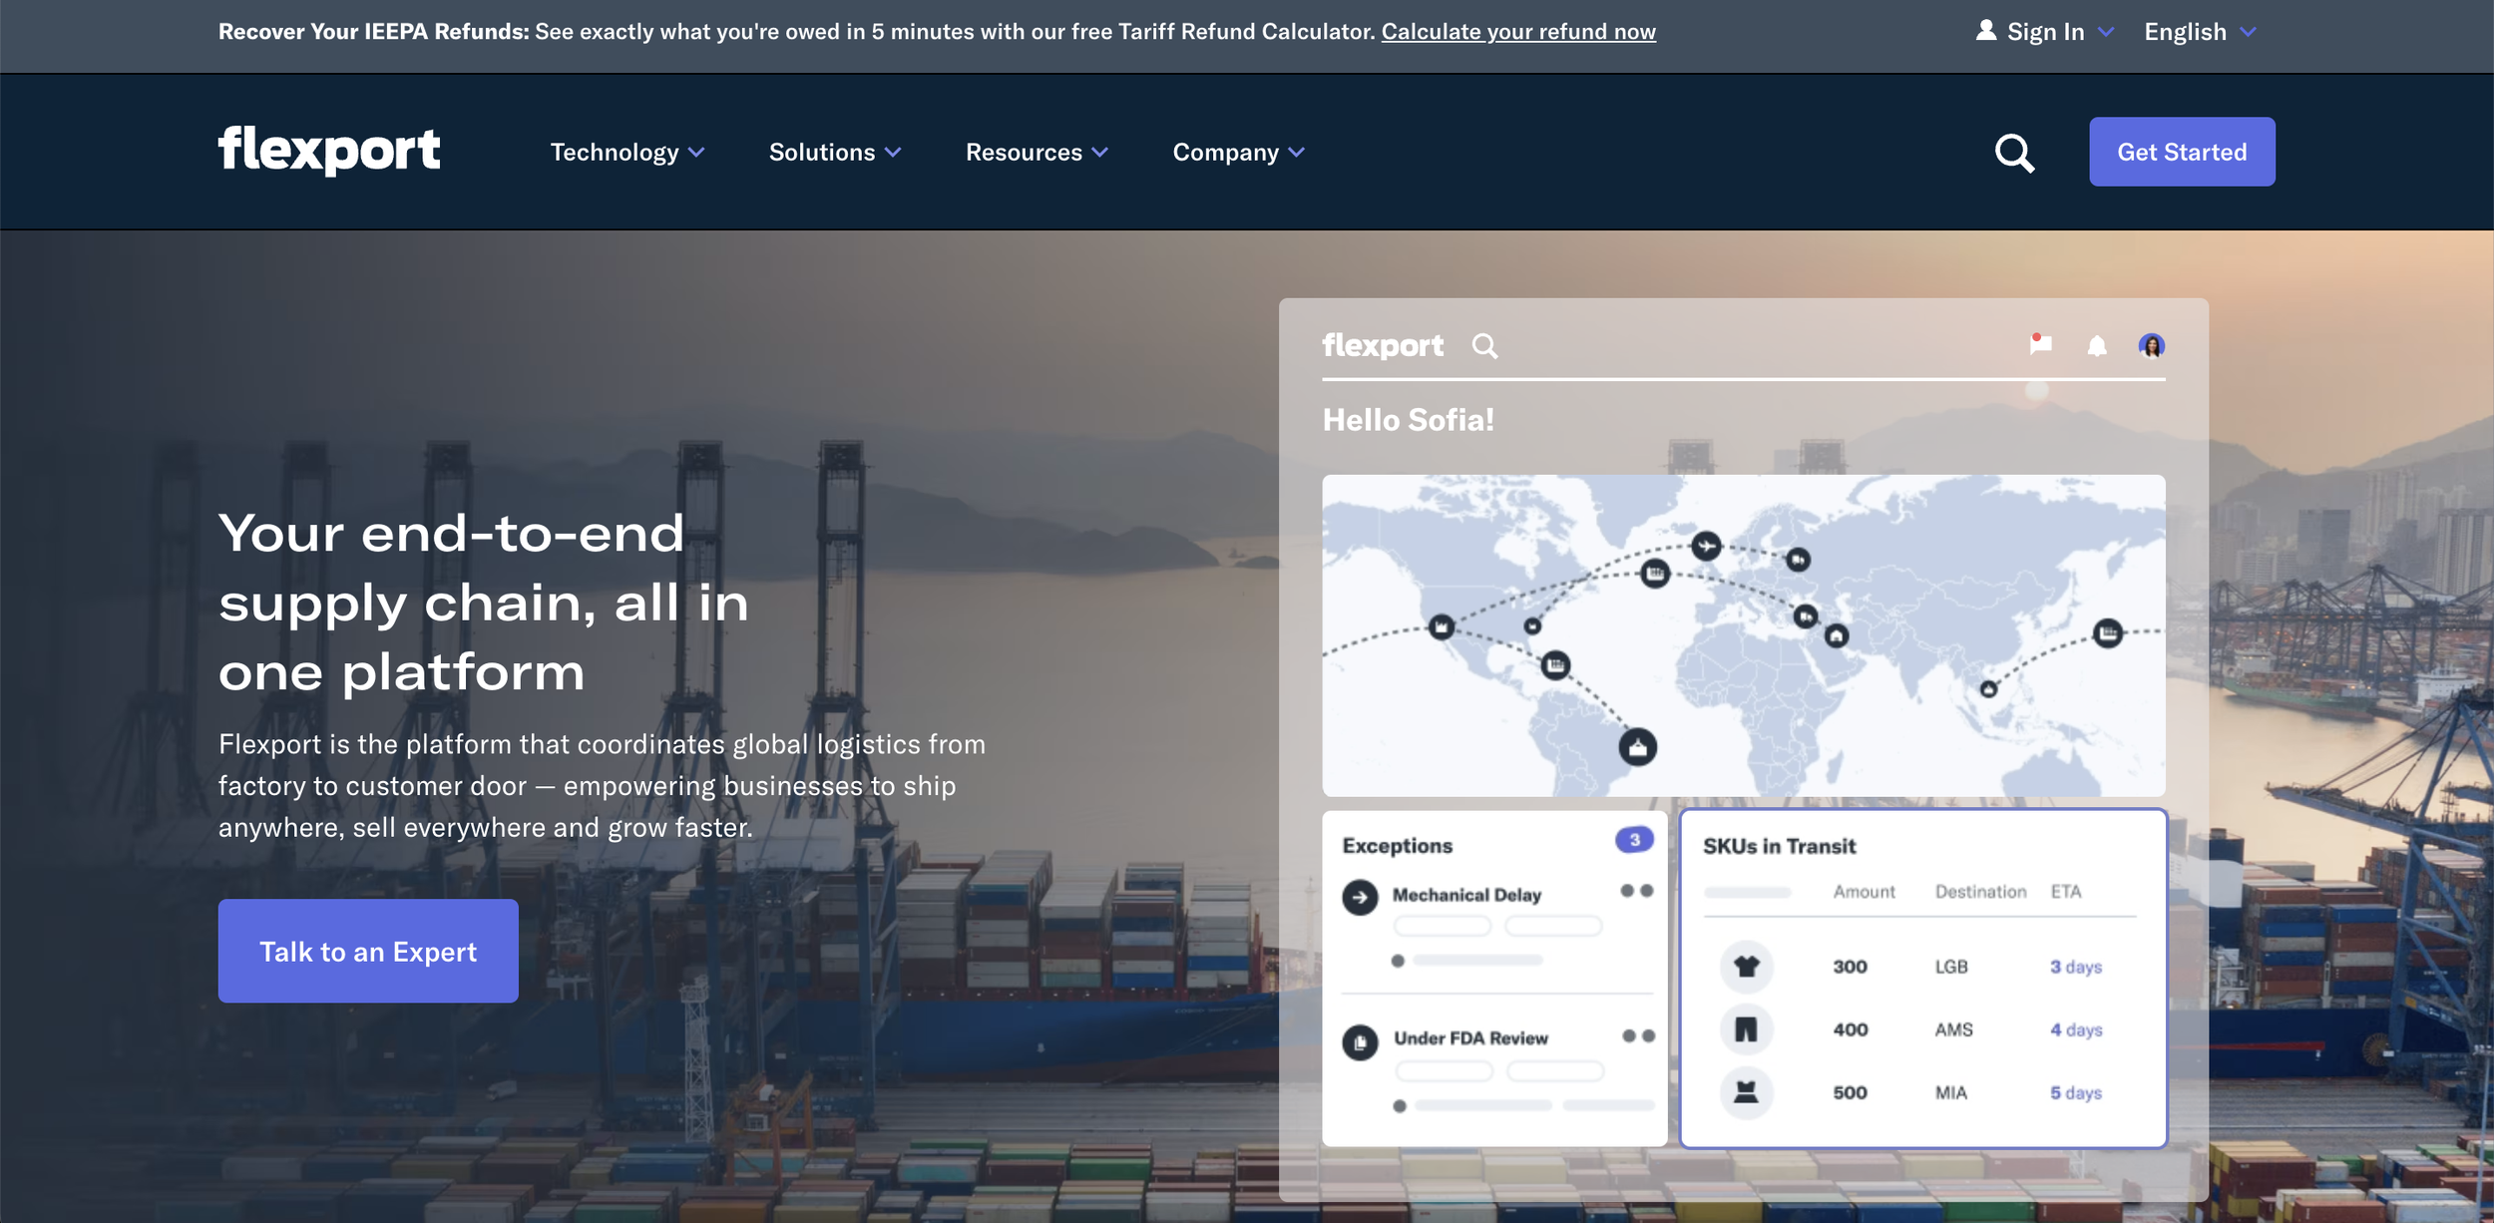Click the product icon in the 500 MIA row
2494x1223 pixels.
(x=1746, y=1092)
